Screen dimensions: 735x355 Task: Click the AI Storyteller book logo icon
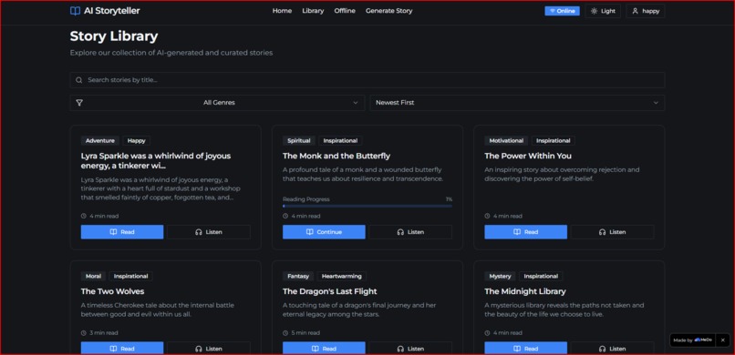pyautogui.click(x=75, y=11)
